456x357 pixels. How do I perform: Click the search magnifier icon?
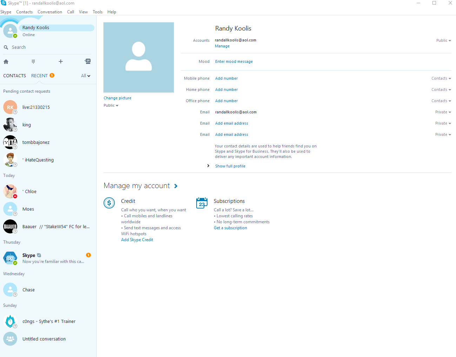[6, 47]
